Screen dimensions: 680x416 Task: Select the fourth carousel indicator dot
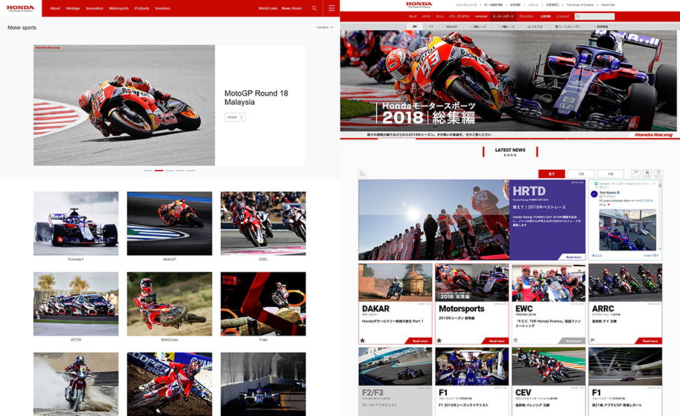coord(180,171)
